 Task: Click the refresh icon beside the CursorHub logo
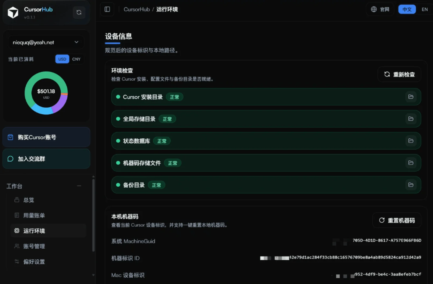click(x=79, y=12)
